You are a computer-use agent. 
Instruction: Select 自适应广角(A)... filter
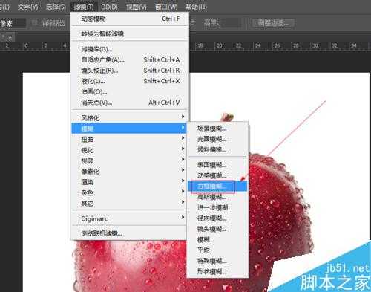(130, 59)
